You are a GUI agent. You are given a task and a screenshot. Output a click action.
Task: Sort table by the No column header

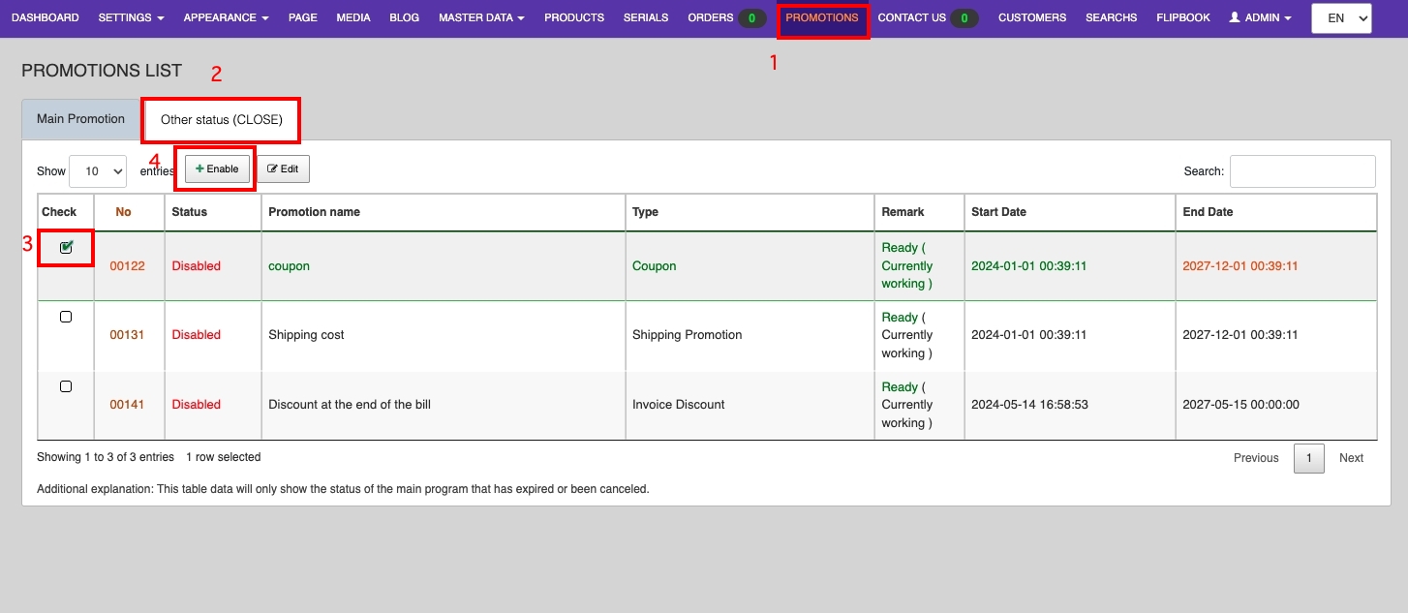pyautogui.click(x=123, y=212)
